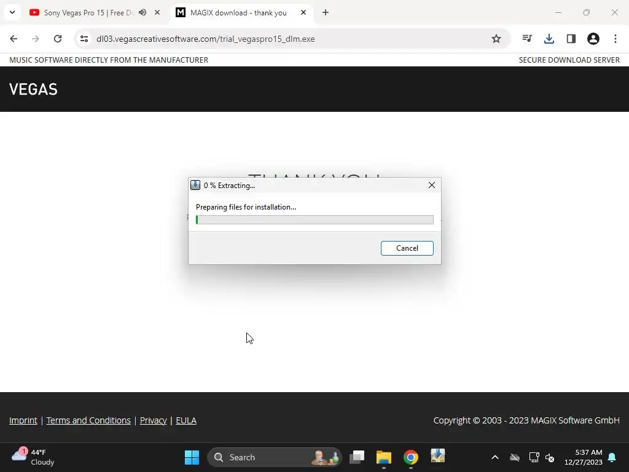Click the OneDrive cloud tray icon
The image size is (629, 472).
(x=515, y=457)
